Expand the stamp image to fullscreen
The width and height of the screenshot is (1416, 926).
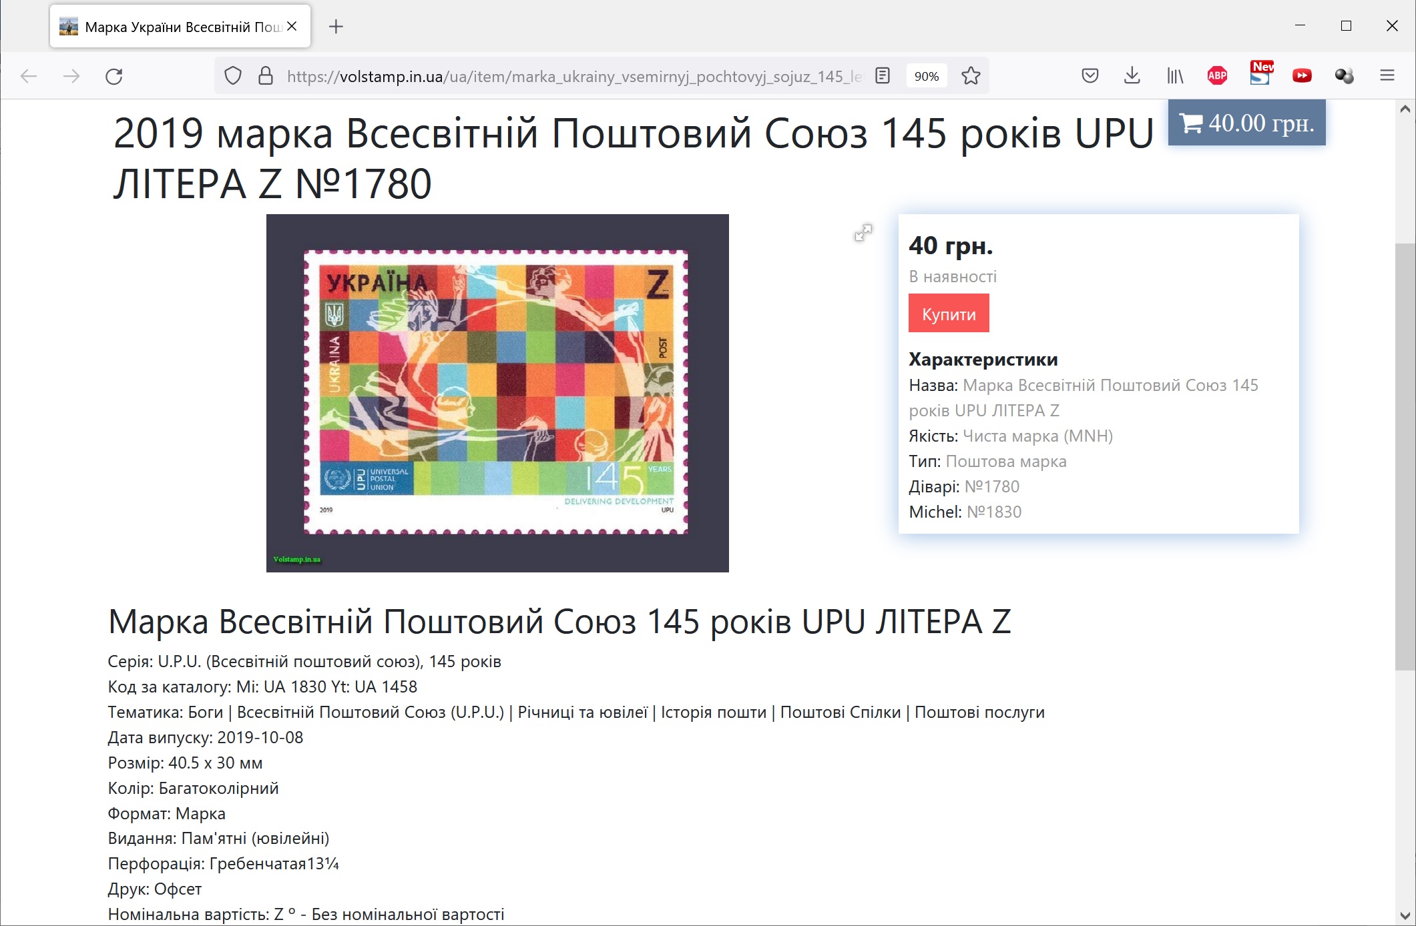863,232
